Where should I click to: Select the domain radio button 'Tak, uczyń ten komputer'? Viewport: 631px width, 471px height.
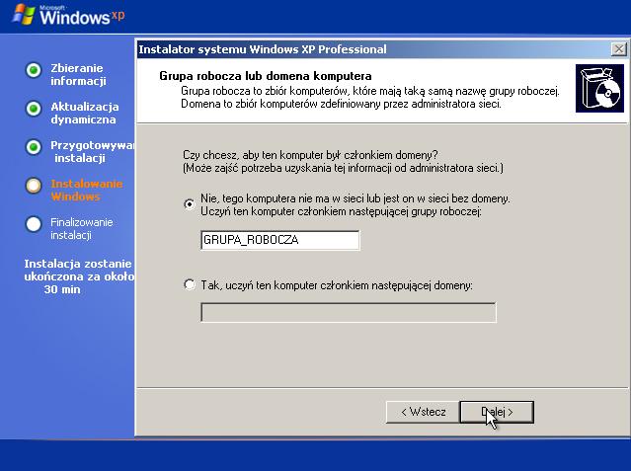(x=190, y=284)
